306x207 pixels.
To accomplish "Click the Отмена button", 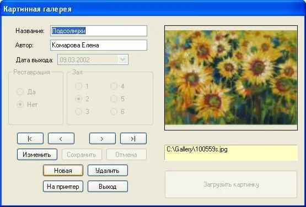I will [126, 155].
